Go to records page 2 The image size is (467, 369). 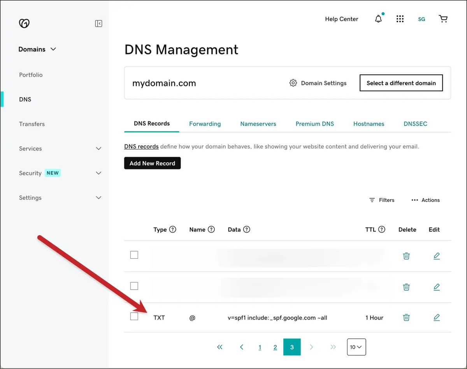click(275, 347)
